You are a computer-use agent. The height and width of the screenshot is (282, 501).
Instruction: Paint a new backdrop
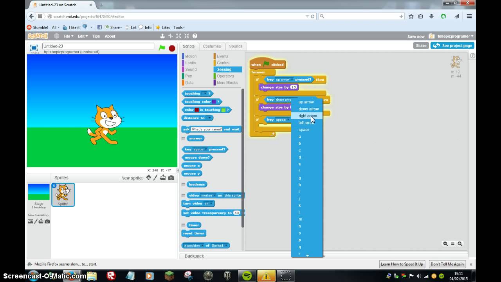[x=36, y=221]
